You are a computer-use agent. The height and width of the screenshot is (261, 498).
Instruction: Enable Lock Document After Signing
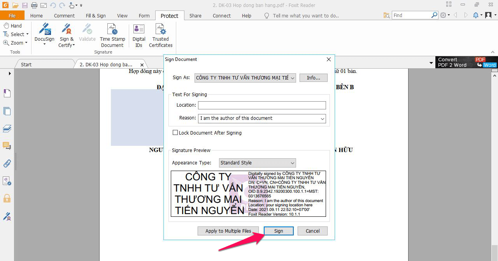click(x=175, y=132)
